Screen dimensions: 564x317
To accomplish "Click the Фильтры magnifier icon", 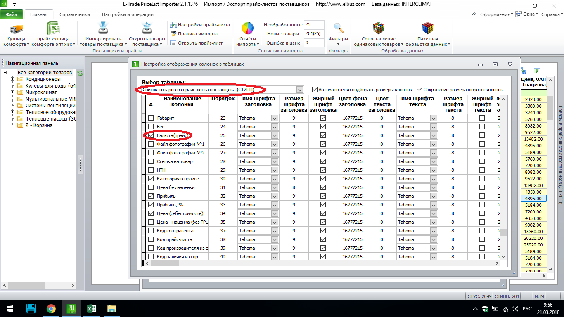I will 339,28.
